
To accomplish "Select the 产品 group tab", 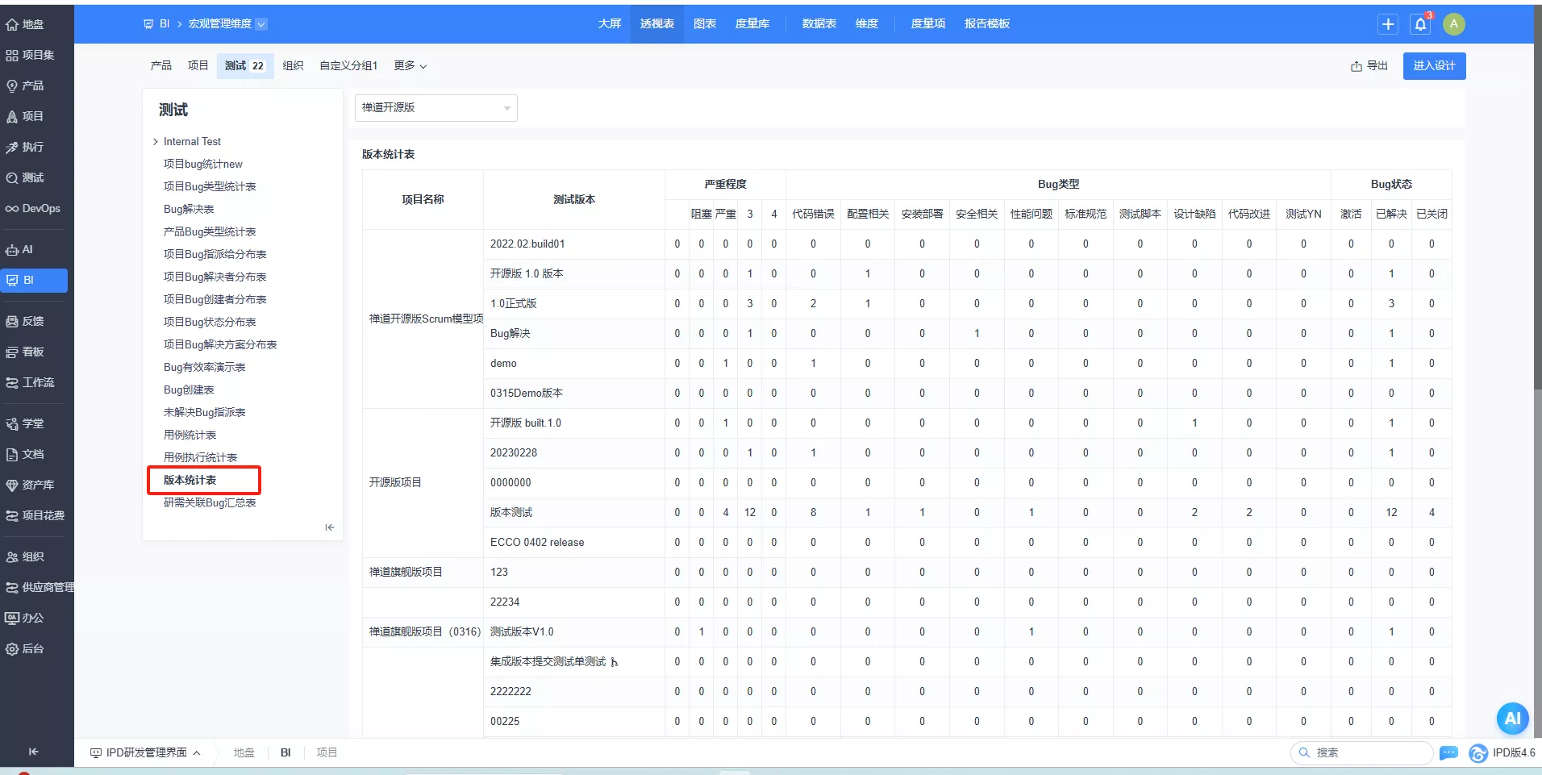I will point(160,66).
